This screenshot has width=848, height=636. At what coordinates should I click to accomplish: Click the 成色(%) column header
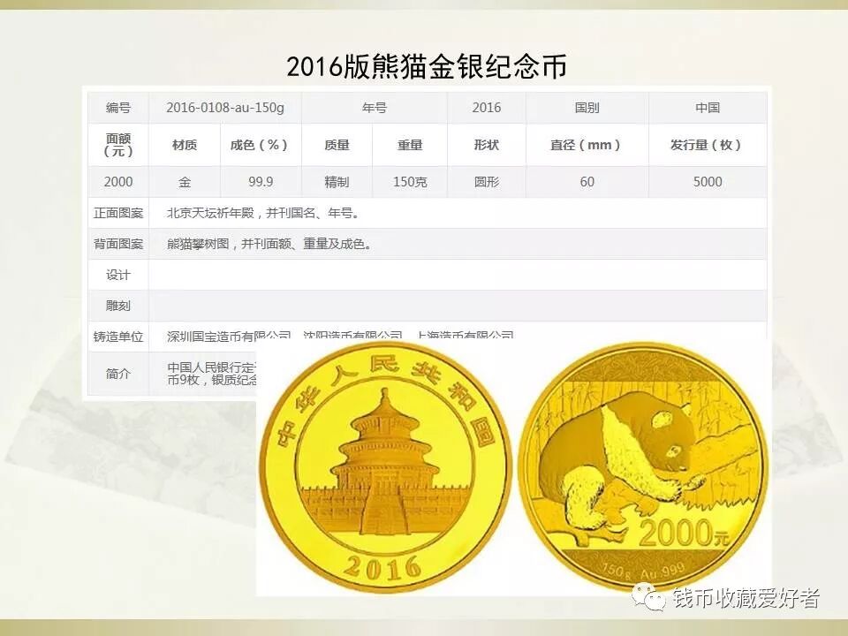point(260,145)
